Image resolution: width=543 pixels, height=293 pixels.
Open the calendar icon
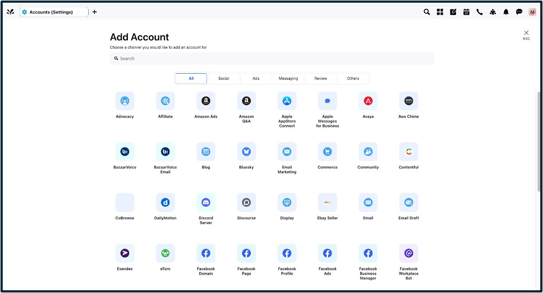click(466, 12)
